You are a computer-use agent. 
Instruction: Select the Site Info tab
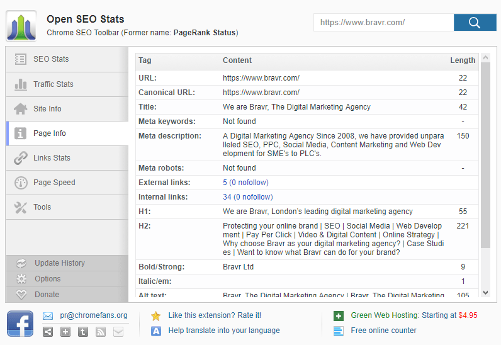(67, 109)
